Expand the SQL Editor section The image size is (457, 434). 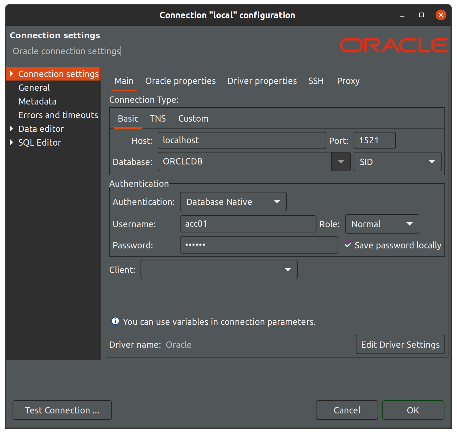click(x=11, y=142)
